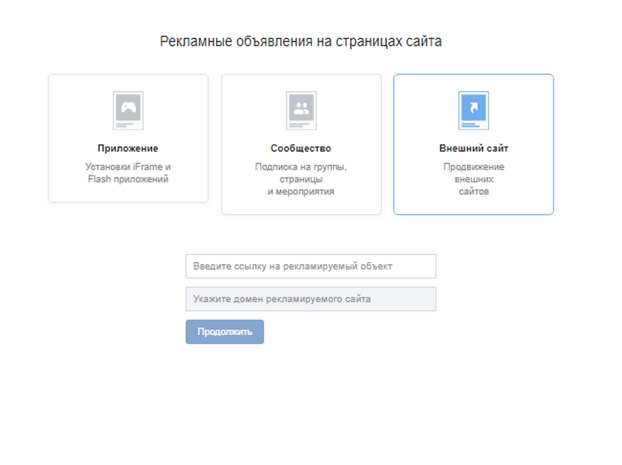Focus the 'Введите ссылку на рекламируемый объект' field
Viewport: 622px width, 465px height.
point(311,266)
